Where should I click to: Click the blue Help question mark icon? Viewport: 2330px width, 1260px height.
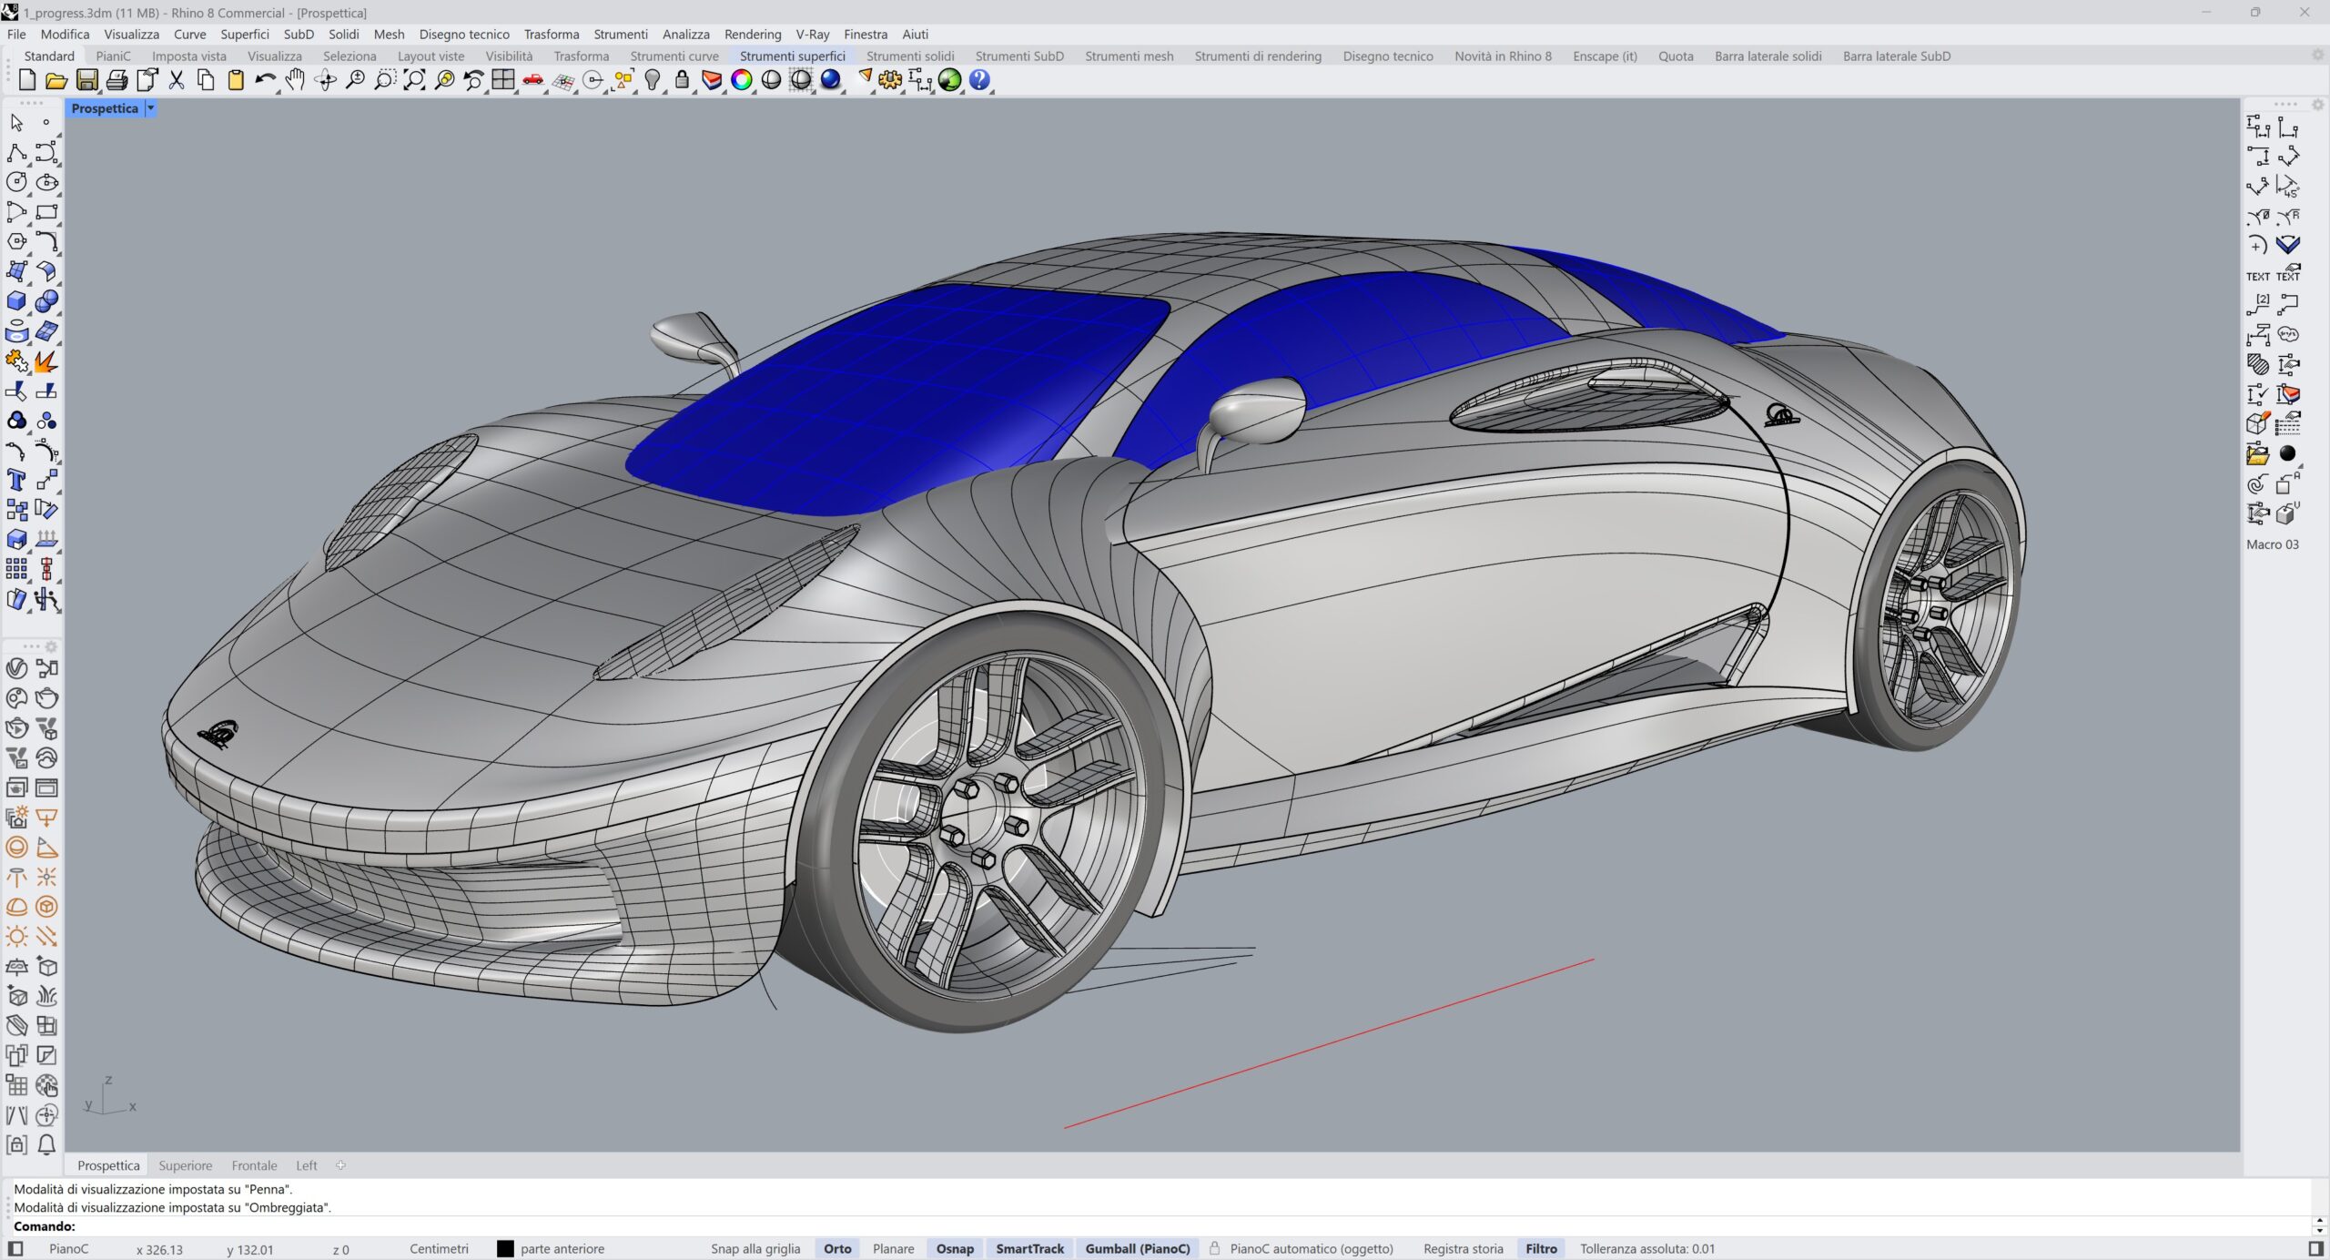pos(979,80)
